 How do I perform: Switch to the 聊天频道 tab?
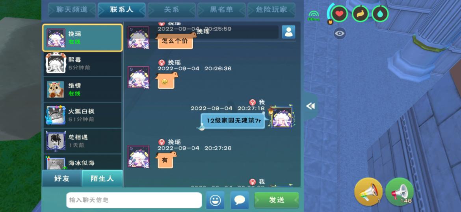(72, 10)
